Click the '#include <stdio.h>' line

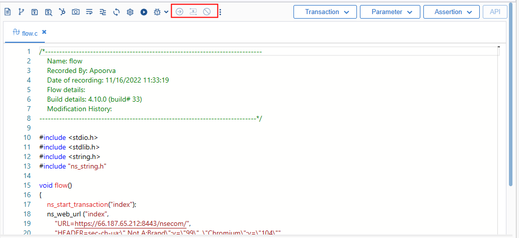pos(68,137)
